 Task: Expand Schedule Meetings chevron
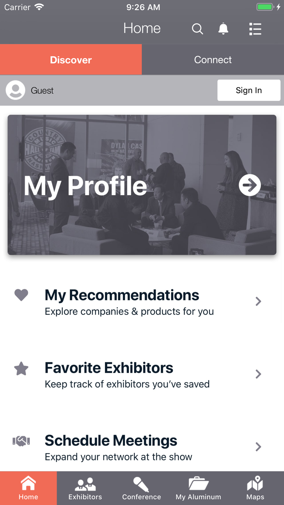(258, 447)
